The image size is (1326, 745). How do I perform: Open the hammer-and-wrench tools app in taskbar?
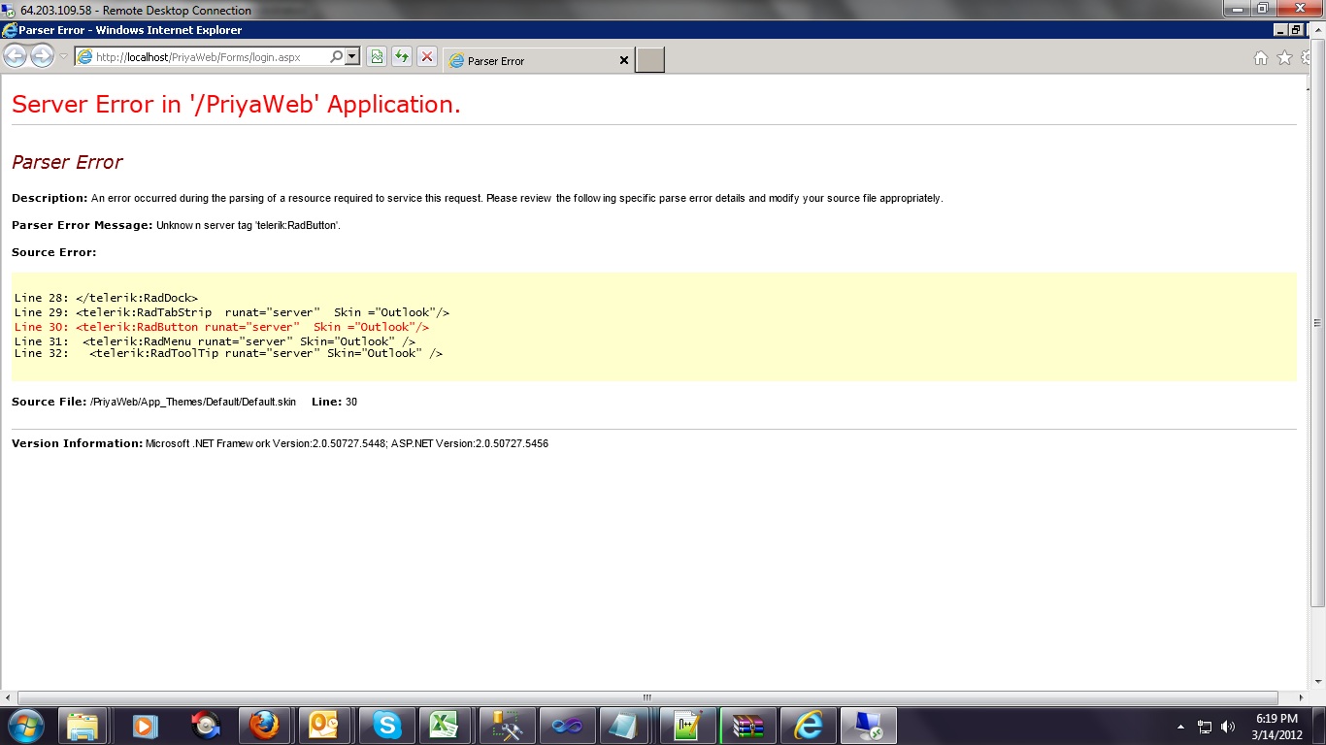[507, 726]
